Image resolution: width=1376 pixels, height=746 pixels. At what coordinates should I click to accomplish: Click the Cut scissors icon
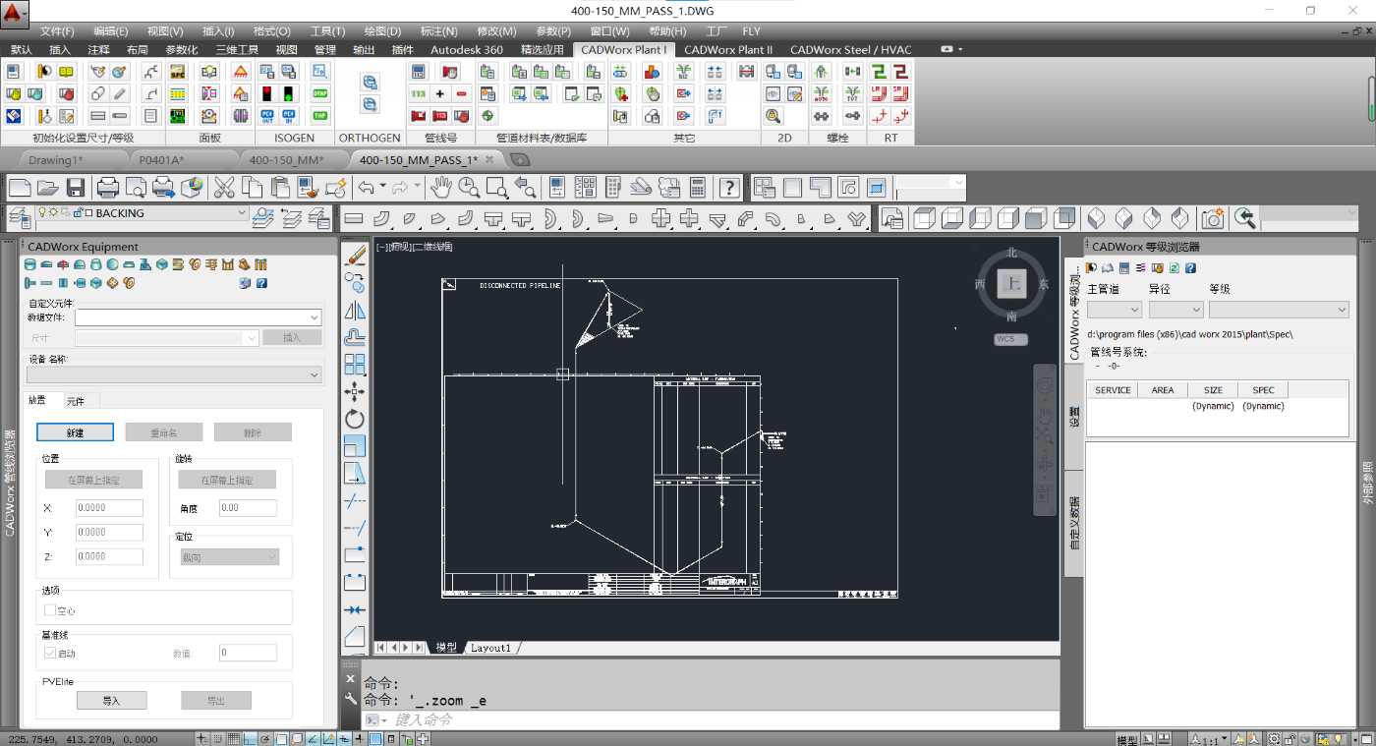tap(224, 188)
